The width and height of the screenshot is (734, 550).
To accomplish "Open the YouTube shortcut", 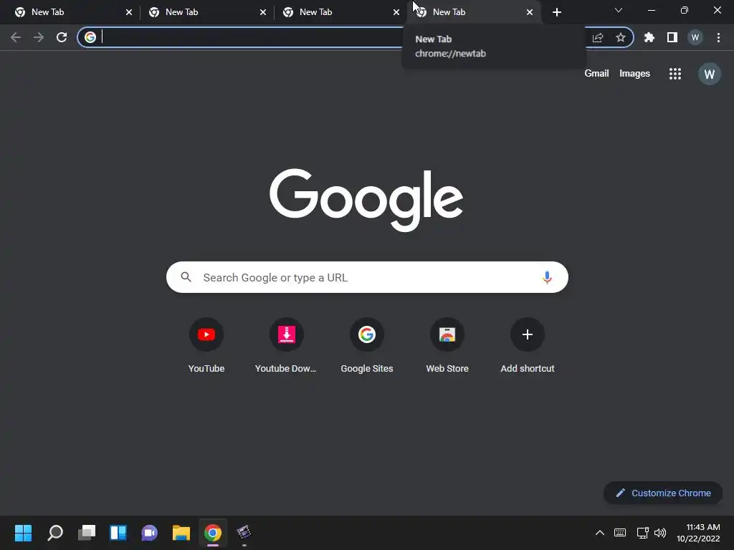I will click(206, 346).
